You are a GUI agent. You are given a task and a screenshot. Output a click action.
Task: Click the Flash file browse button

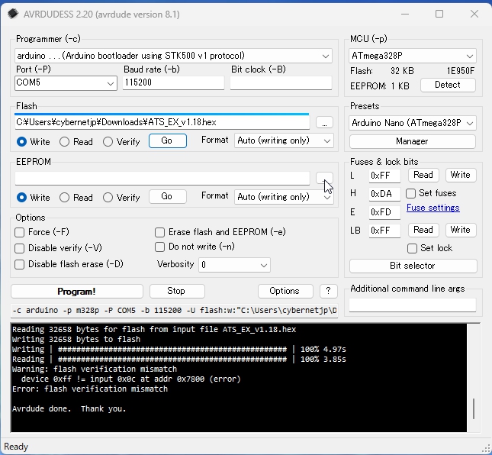click(324, 122)
